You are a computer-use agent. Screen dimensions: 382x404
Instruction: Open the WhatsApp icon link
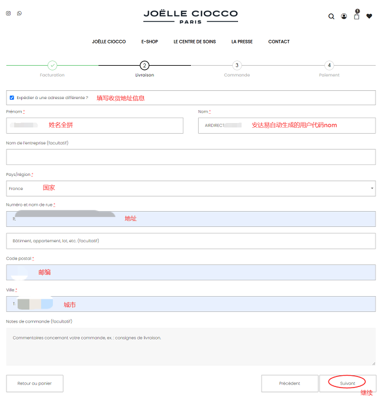(x=19, y=13)
